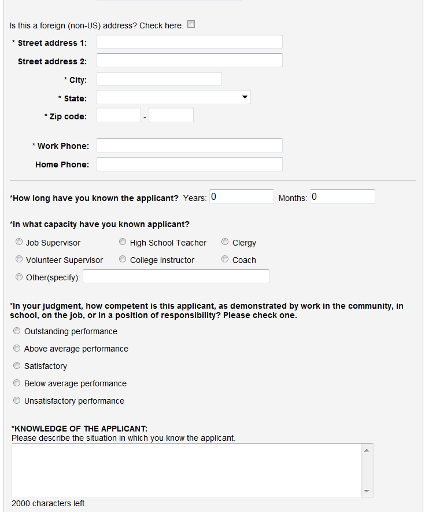This screenshot has width=425, height=512.
Task: Click the textarea scrollbar down arrow
Action: coord(367,492)
